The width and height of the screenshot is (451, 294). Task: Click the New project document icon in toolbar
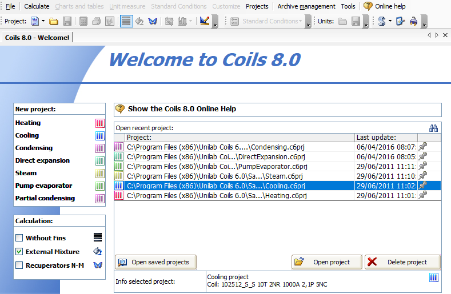click(35, 21)
